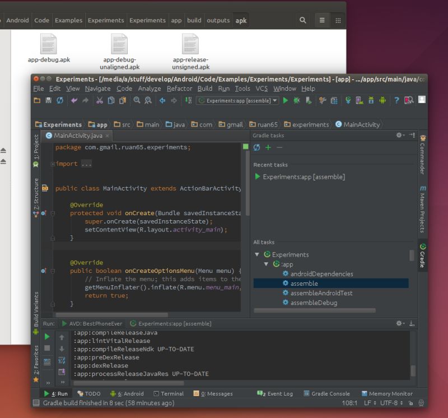The image size is (448, 418).
Task: Click the Help question mark icon
Action: pos(396,100)
